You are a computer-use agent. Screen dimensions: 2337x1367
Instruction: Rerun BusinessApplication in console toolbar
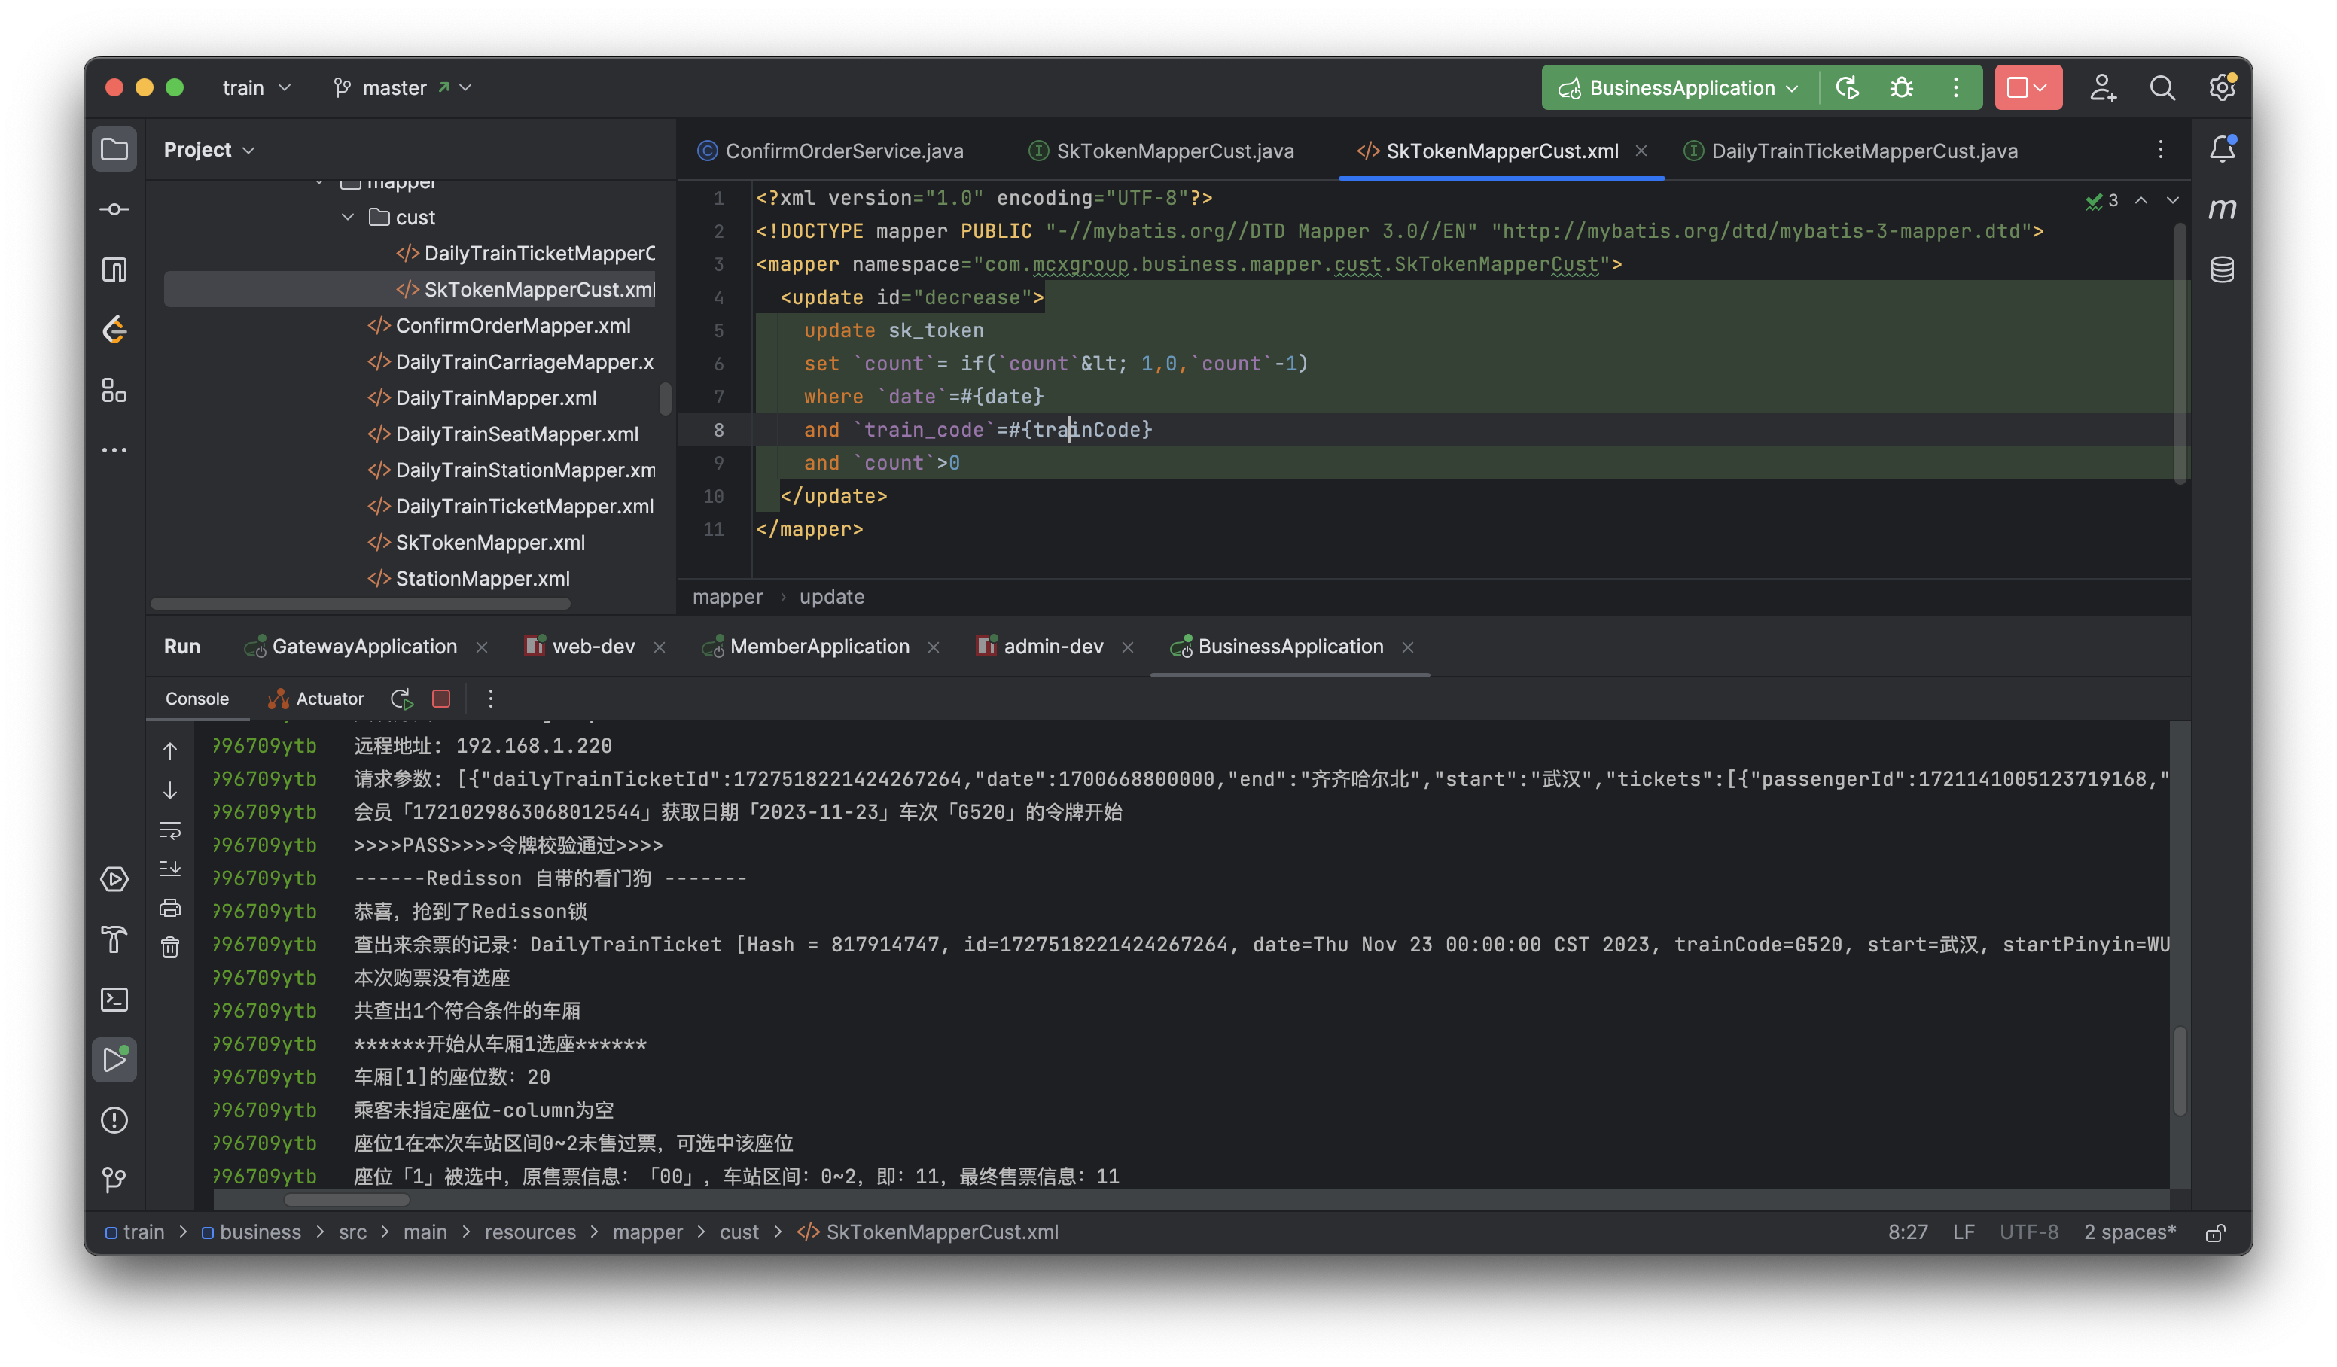(401, 699)
